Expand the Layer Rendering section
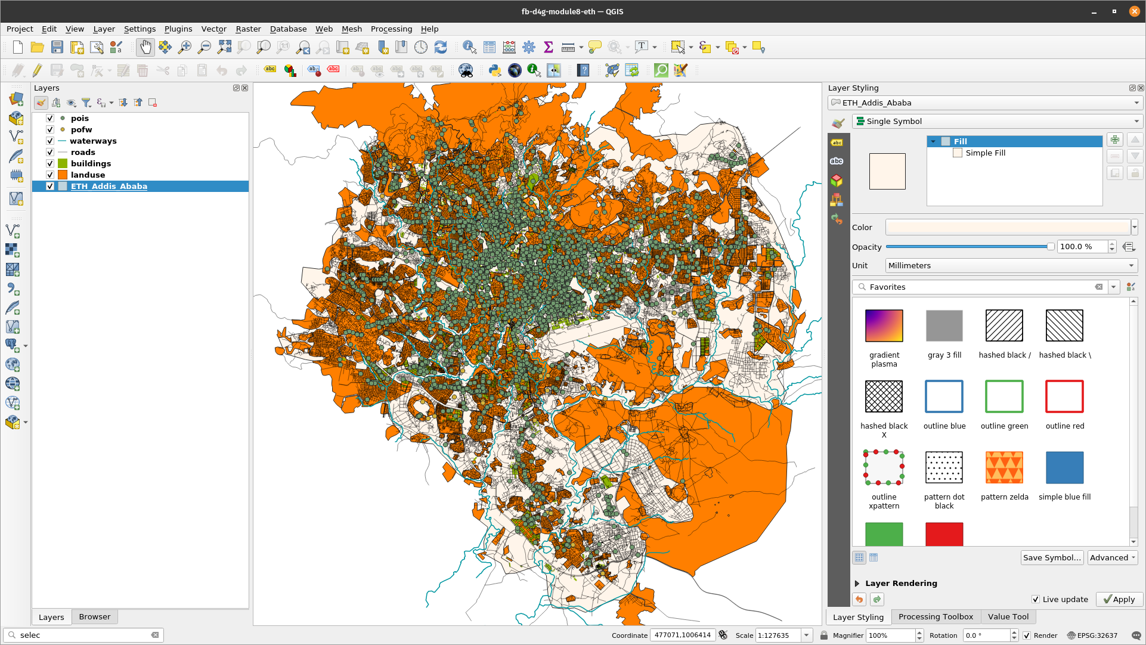Viewport: 1146px width, 645px height. coord(857,584)
